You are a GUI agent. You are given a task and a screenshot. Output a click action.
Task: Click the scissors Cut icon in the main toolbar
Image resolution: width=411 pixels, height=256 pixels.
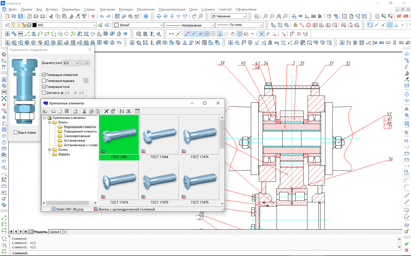point(51,16)
